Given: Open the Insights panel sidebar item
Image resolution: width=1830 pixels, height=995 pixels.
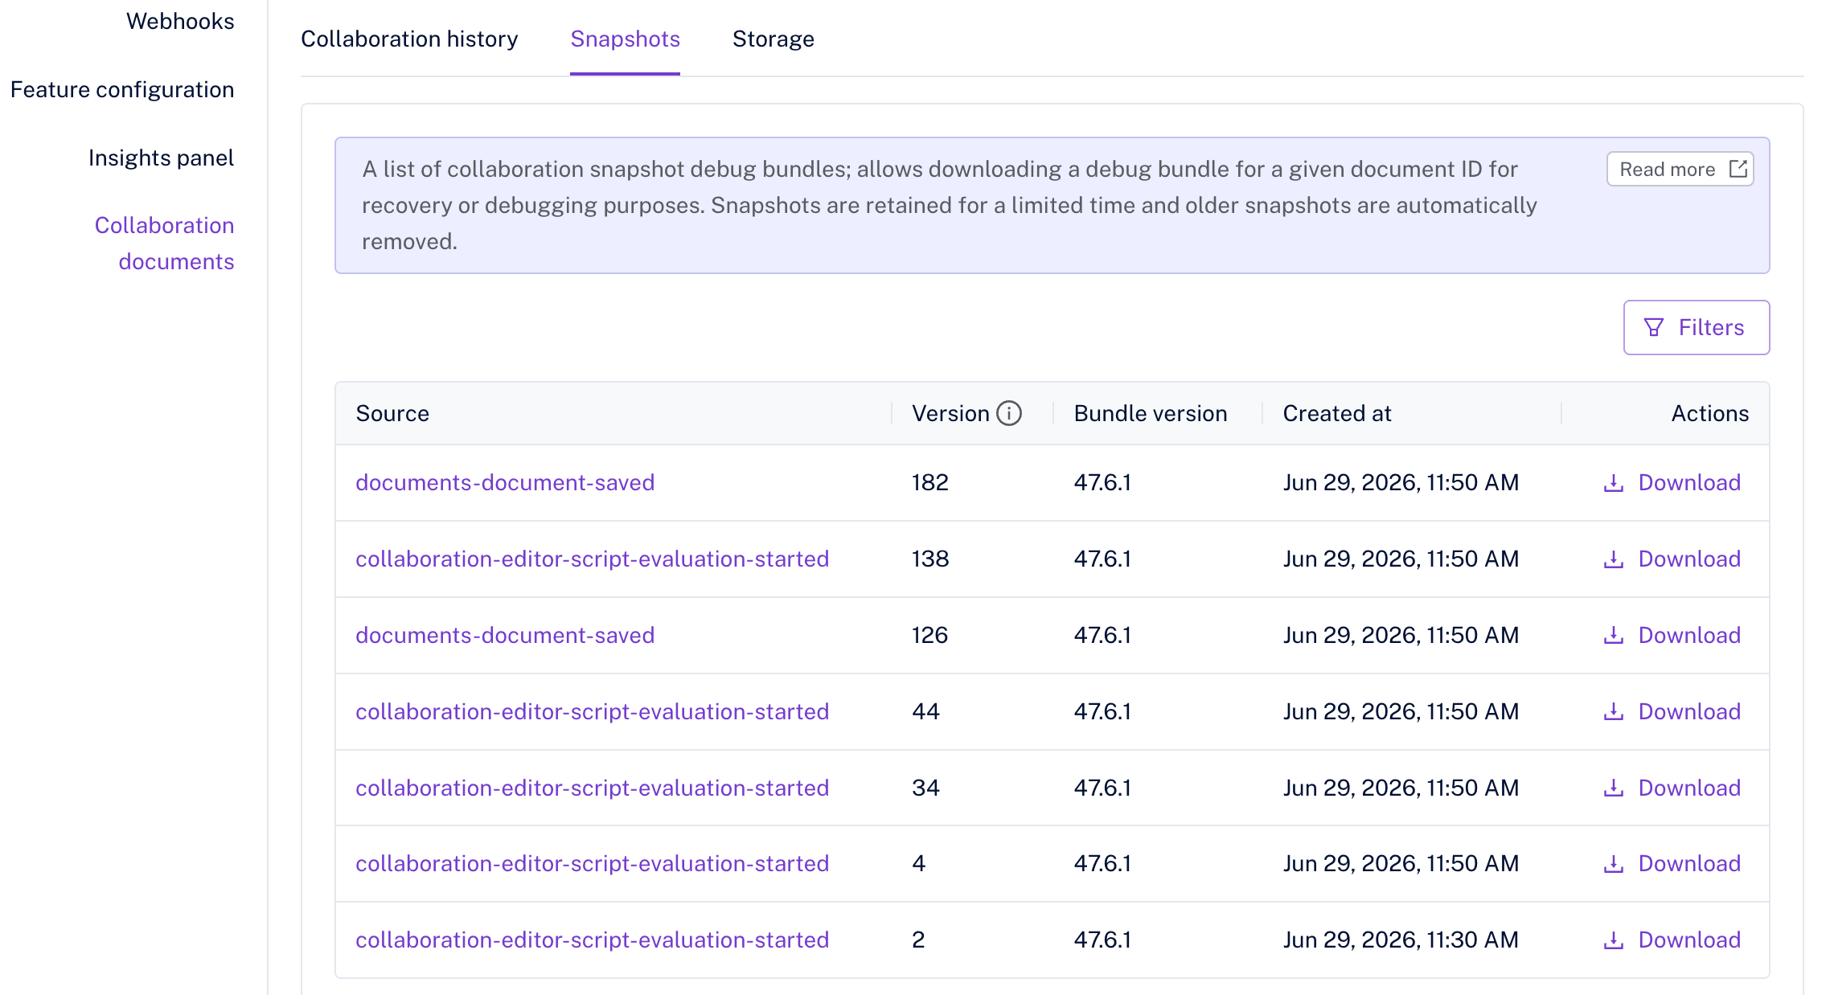Looking at the screenshot, I should pyautogui.click(x=161, y=158).
